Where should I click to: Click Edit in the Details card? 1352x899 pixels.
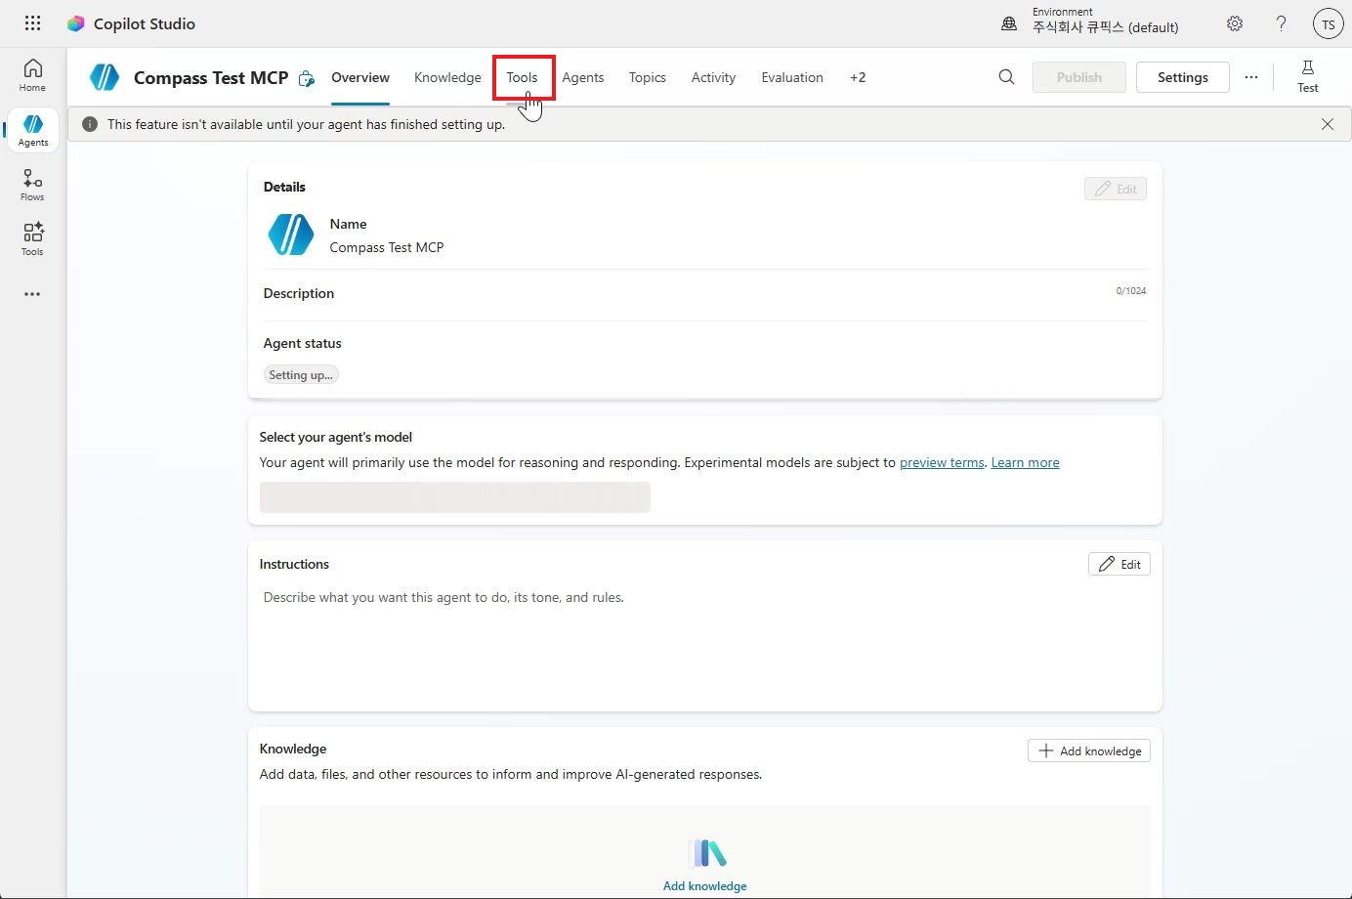1116,189
